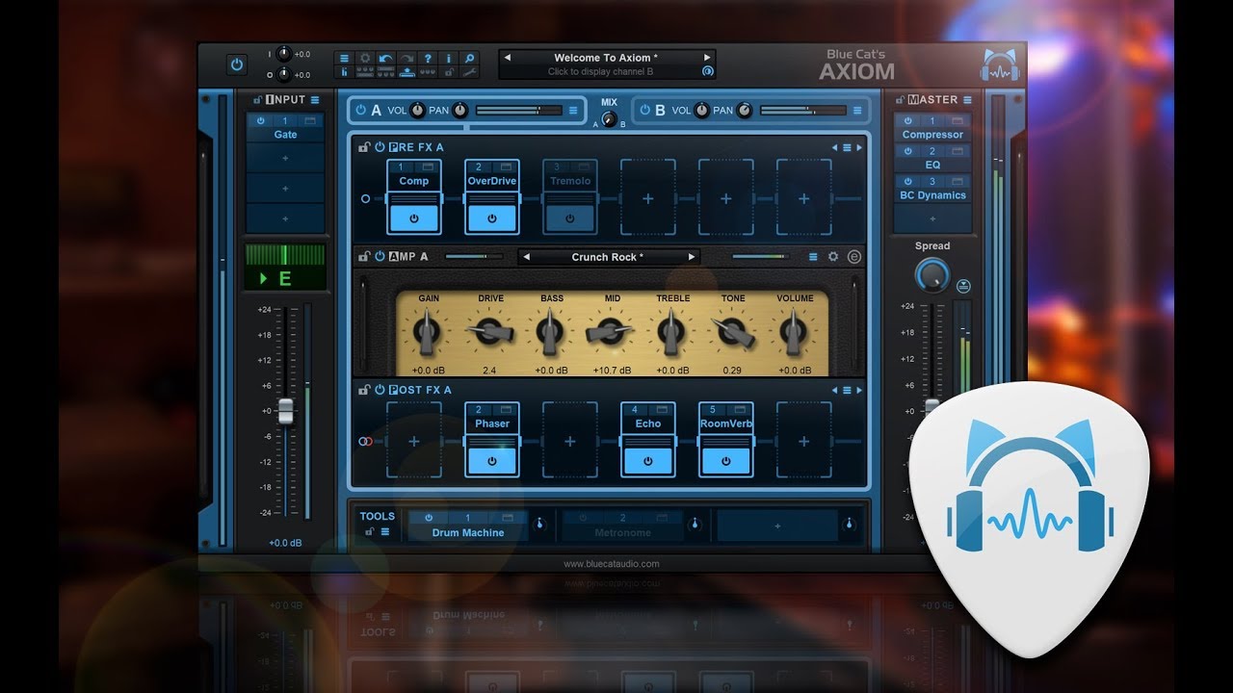
Task: Open the AMP A menu icon
Action: coord(812,257)
